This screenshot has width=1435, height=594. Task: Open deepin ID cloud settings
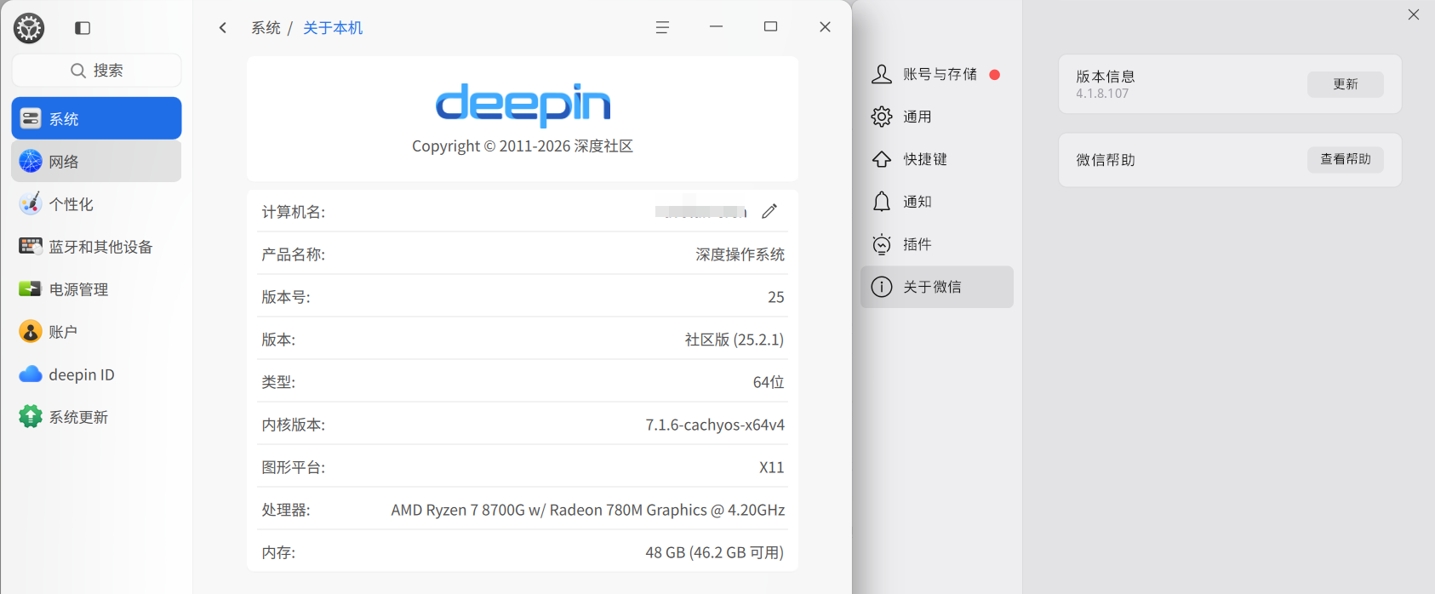(x=96, y=374)
